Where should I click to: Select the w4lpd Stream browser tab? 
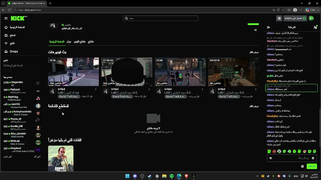[x=27, y=3]
